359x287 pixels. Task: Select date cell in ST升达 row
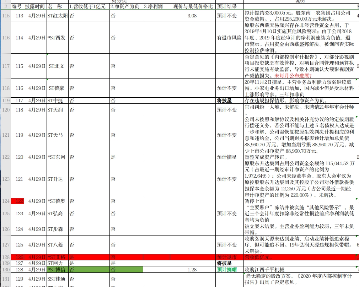pyautogui.click(x=35, y=179)
